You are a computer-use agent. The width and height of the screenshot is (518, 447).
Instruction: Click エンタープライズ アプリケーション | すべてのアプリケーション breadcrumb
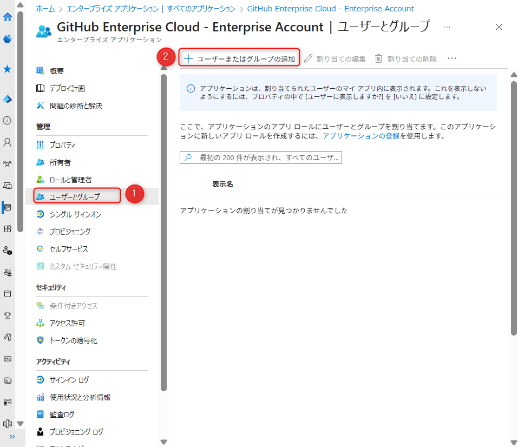[151, 9]
